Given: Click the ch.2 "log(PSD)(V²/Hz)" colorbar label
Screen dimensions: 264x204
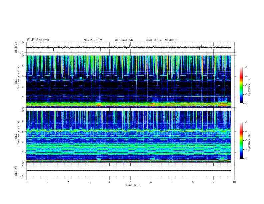Looking at the screenshot, I should tap(250, 142).
